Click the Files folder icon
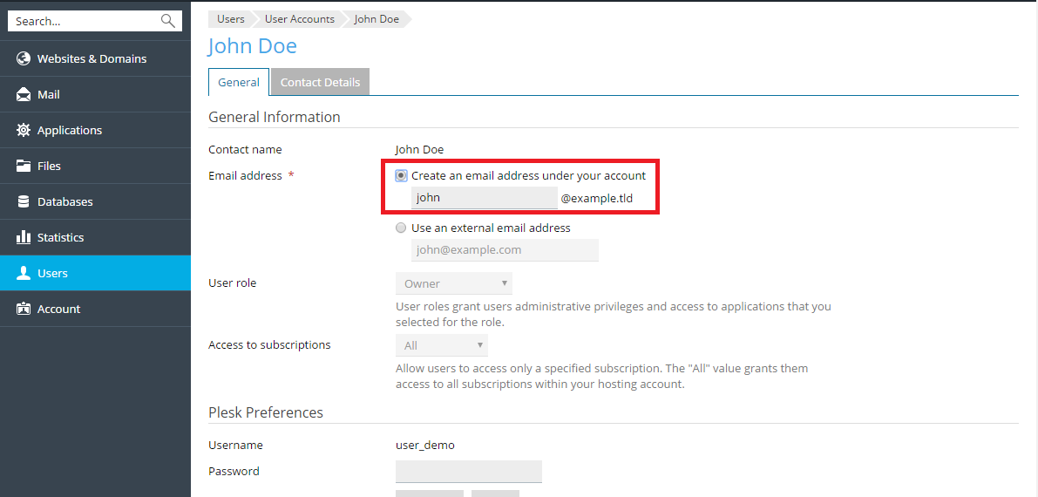 (24, 166)
